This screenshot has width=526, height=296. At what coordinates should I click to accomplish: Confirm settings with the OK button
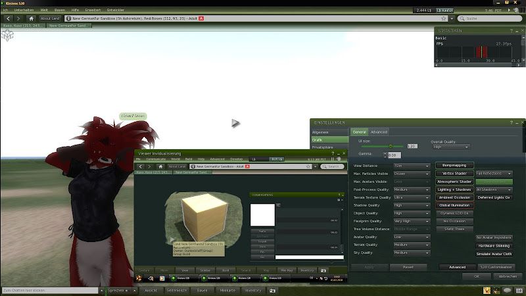point(476,276)
